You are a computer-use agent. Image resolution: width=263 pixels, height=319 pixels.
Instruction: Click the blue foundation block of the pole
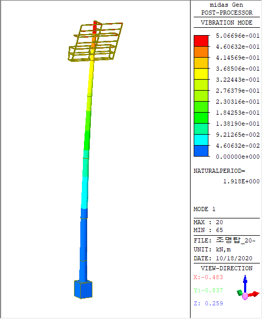pyautogui.click(x=83, y=289)
